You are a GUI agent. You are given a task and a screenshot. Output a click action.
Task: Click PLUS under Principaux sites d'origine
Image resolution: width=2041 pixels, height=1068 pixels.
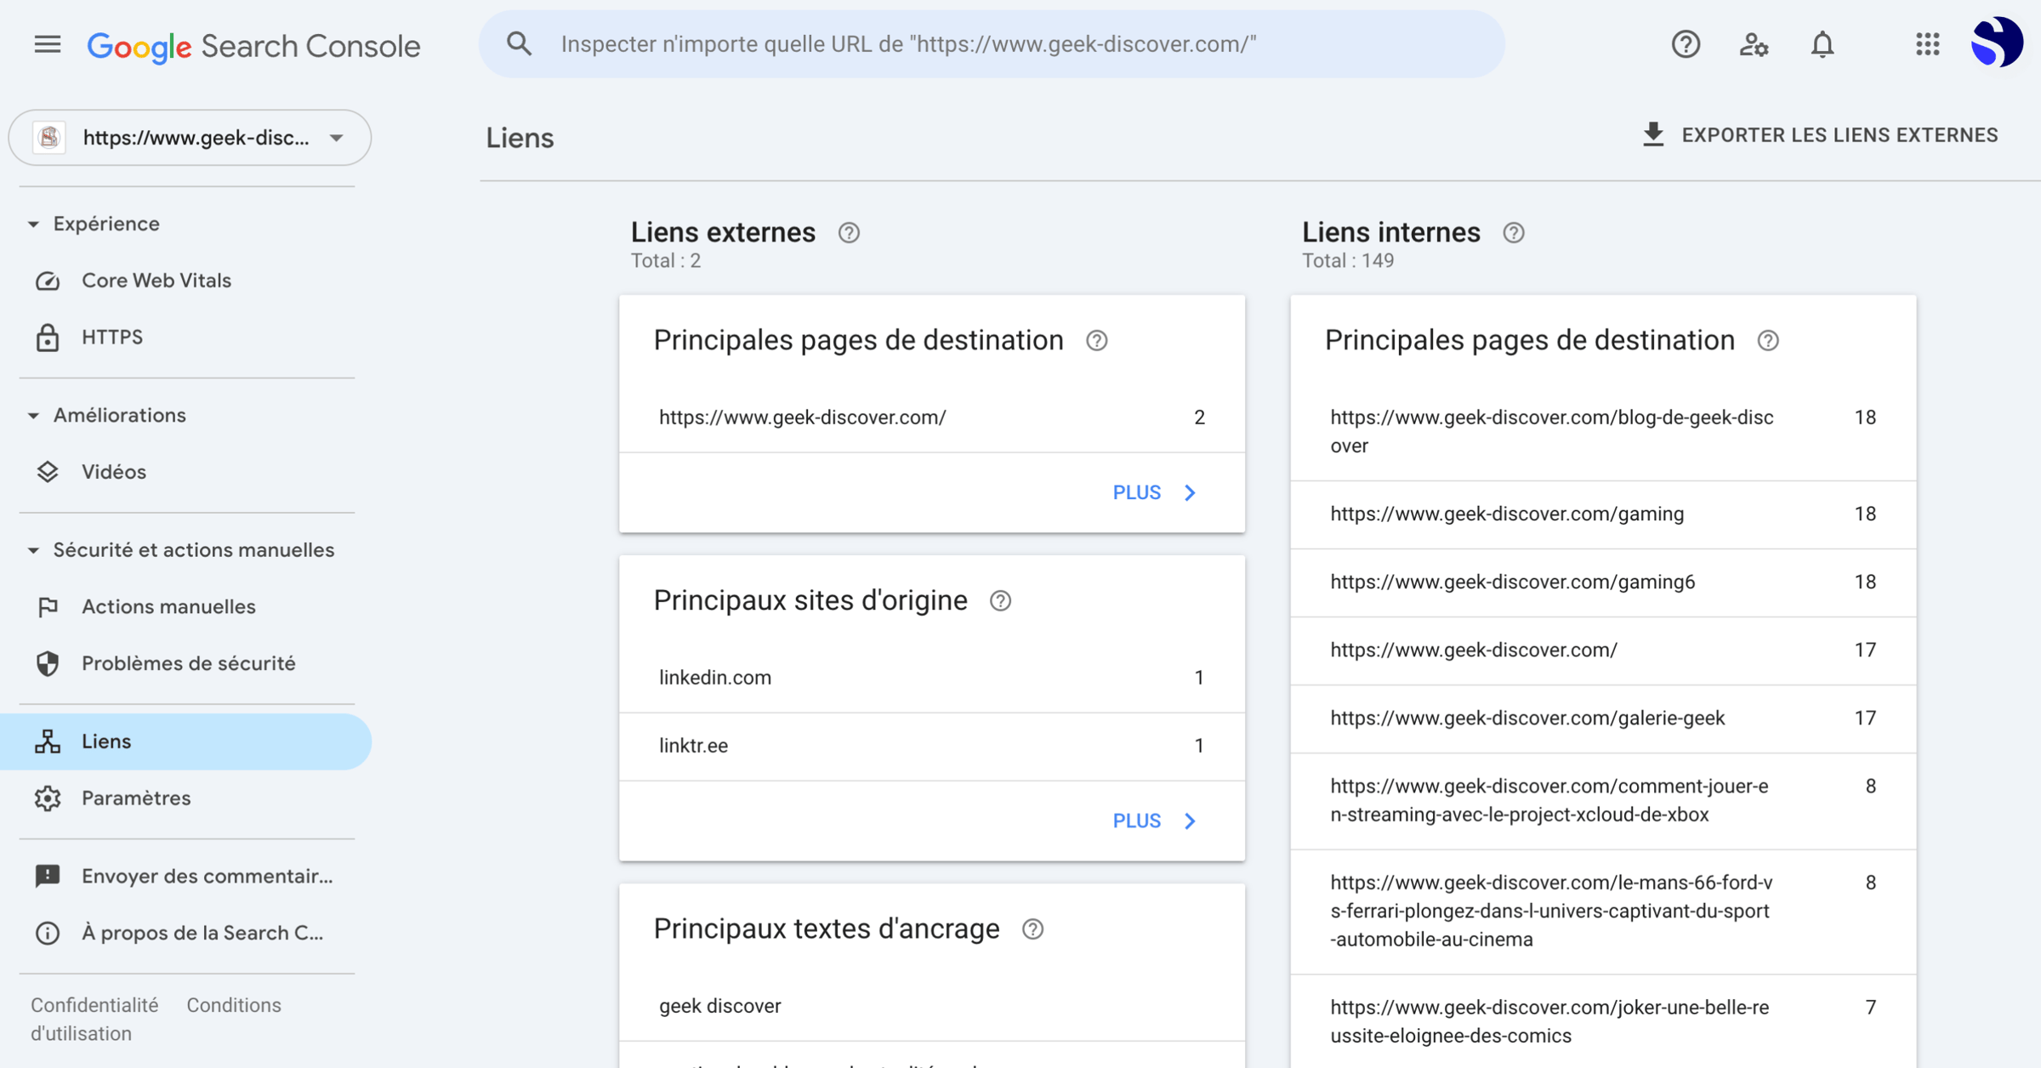click(x=1153, y=820)
